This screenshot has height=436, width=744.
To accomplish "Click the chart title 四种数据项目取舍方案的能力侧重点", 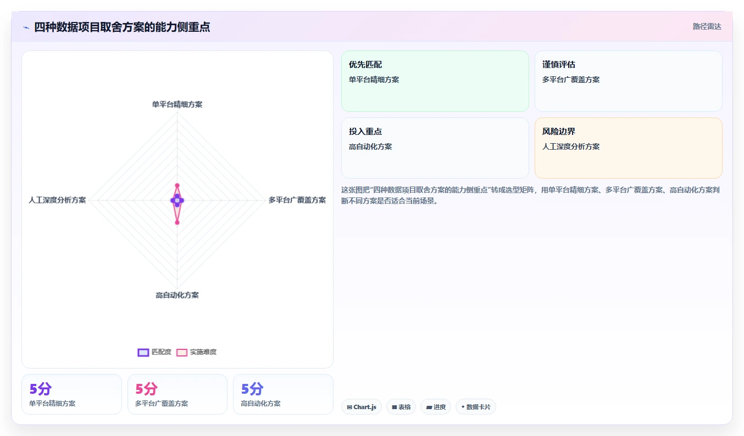I will pos(122,27).
